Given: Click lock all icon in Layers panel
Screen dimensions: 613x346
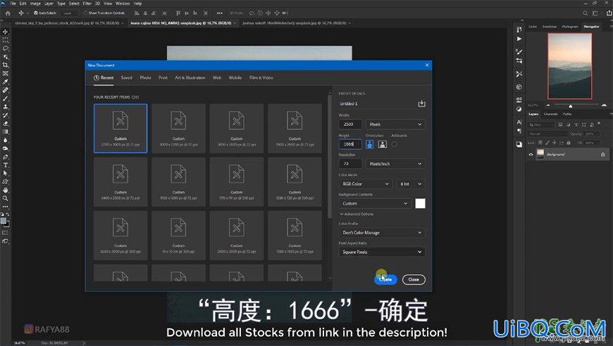Looking at the screenshot, I should (569, 143).
